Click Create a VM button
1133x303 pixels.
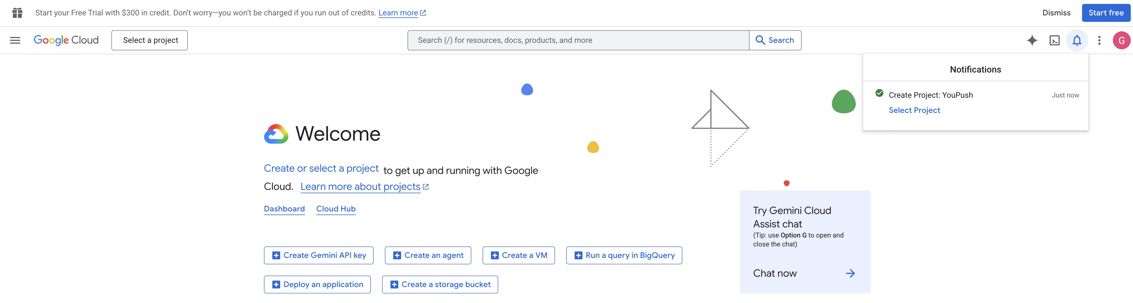[519, 255]
